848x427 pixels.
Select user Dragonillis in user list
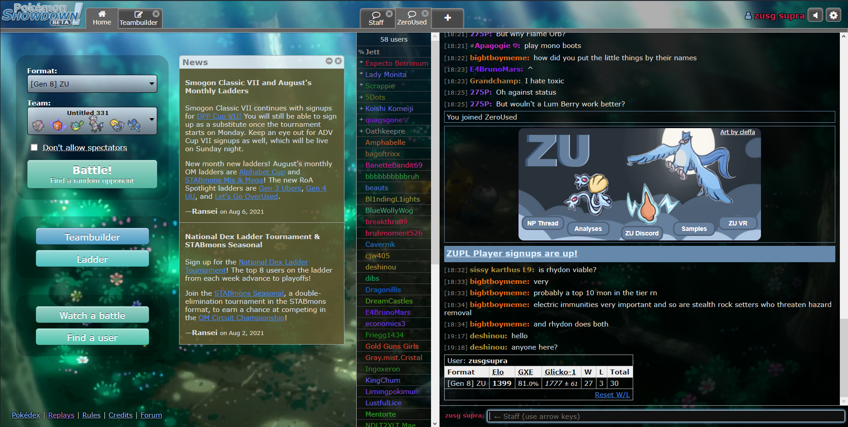(x=393, y=289)
